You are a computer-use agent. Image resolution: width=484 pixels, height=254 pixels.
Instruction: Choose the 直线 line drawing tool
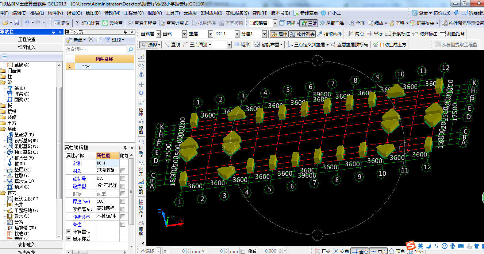172,44
